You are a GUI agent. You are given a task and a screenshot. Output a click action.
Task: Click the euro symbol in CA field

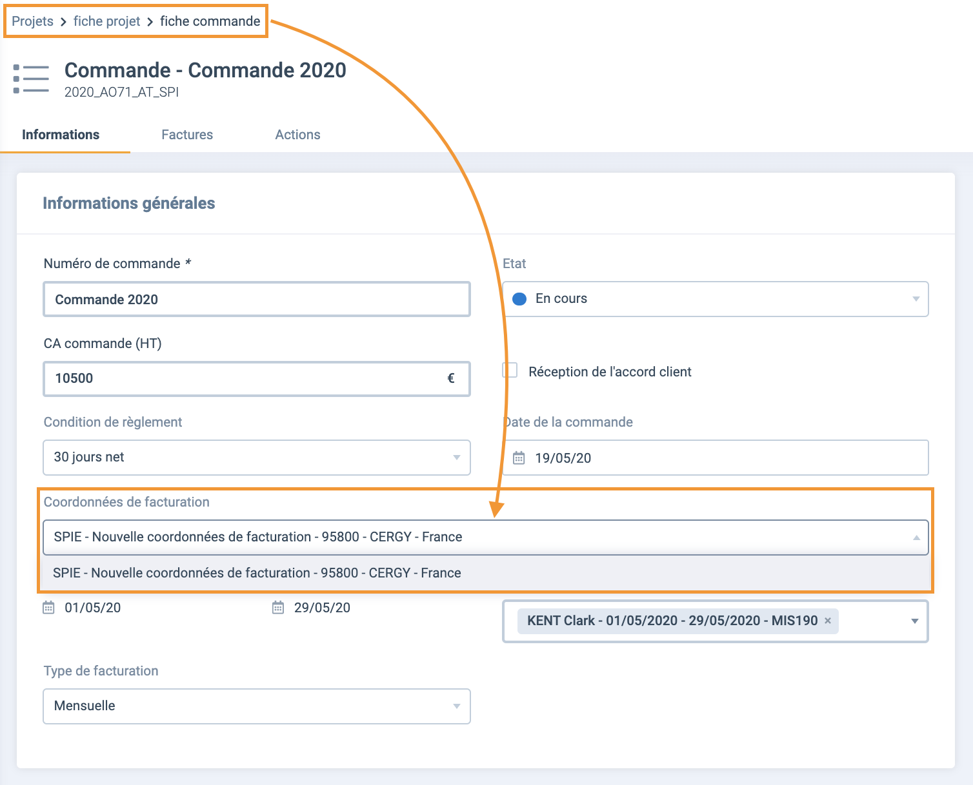(x=451, y=378)
